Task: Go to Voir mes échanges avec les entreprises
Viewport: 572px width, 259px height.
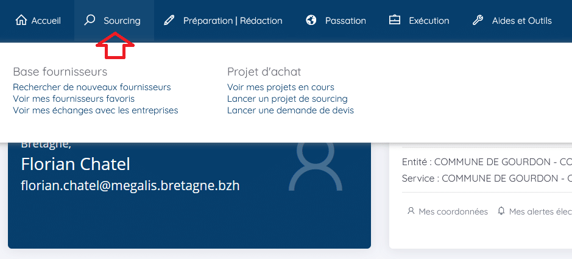Action: (x=96, y=110)
